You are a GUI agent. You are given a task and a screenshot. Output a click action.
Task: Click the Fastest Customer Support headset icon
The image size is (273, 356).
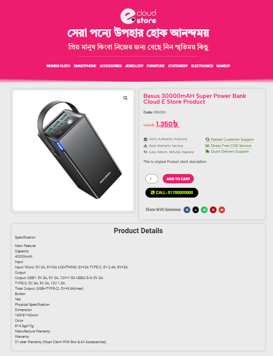pyautogui.click(x=207, y=139)
